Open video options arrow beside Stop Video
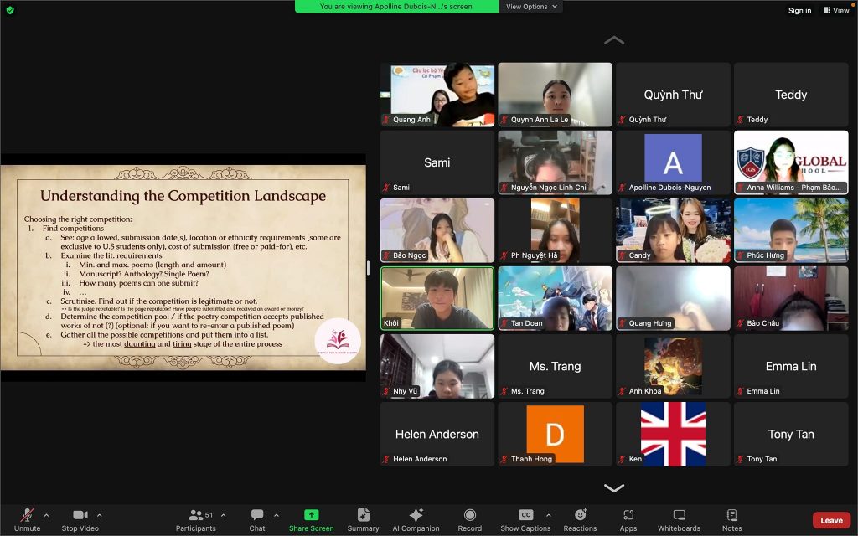Image resolution: width=858 pixels, height=536 pixels. click(x=100, y=515)
